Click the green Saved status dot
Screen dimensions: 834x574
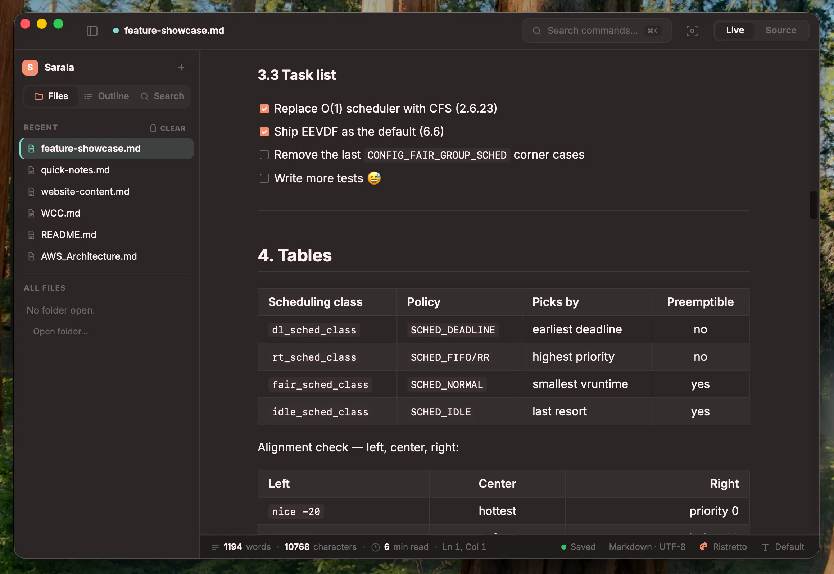click(x=564, y=547)
